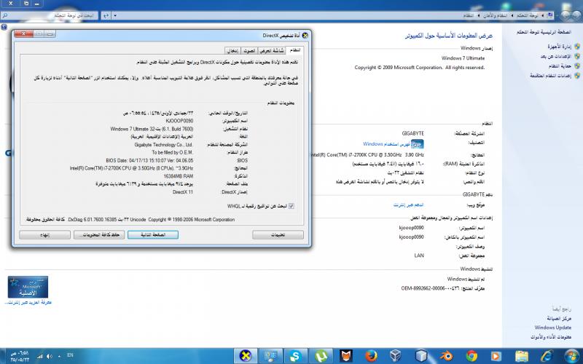Open the Control Panel taskbar icon

[x=270, y=356]
